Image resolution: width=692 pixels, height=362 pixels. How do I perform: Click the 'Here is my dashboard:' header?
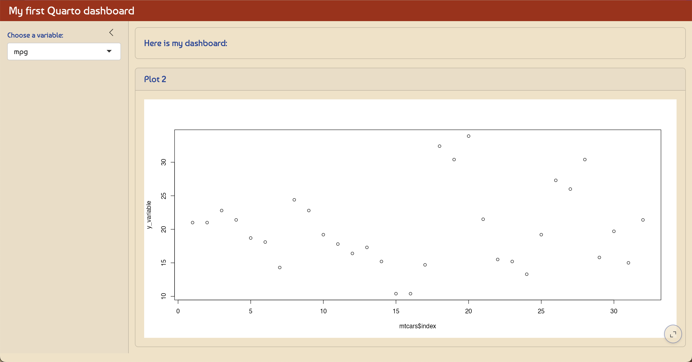(x=186, y=43)
